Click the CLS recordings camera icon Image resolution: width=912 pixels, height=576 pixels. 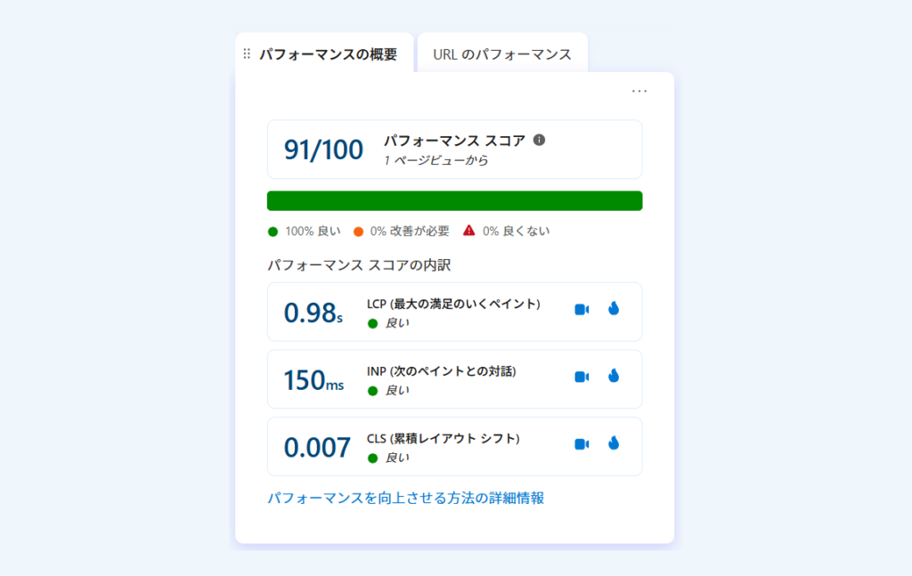tap(582, 444)
